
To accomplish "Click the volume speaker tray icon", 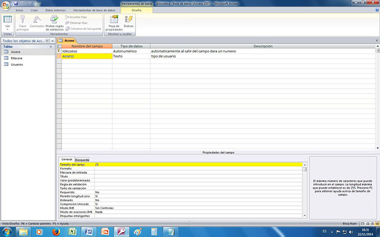I will [x=351, y=232].
